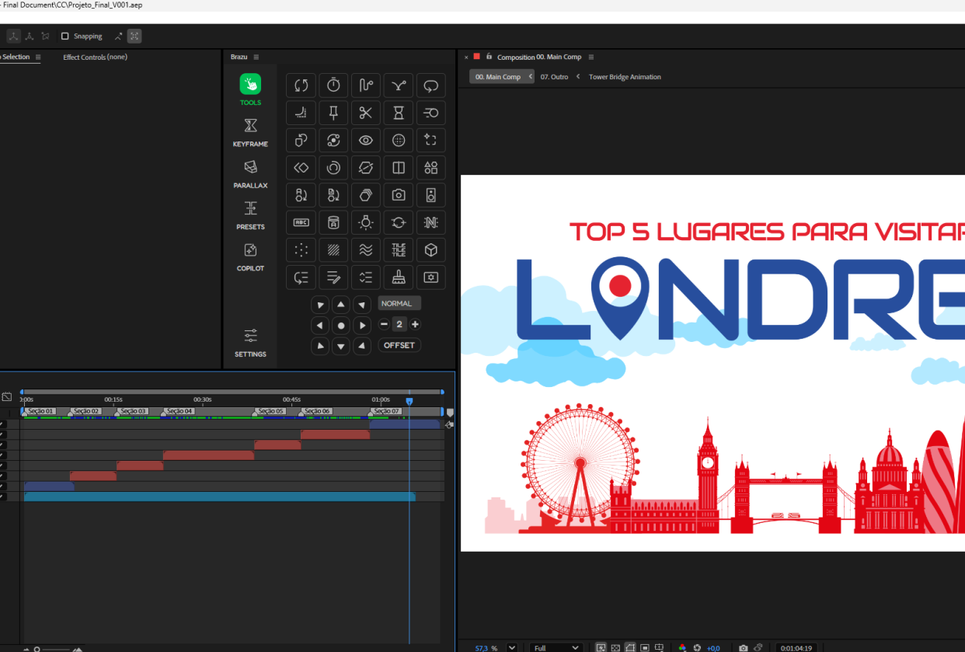The width and height of the screenshot is (965, 652).
Task: Take snapshot with viewer camera icon
Action: [744, 647]
